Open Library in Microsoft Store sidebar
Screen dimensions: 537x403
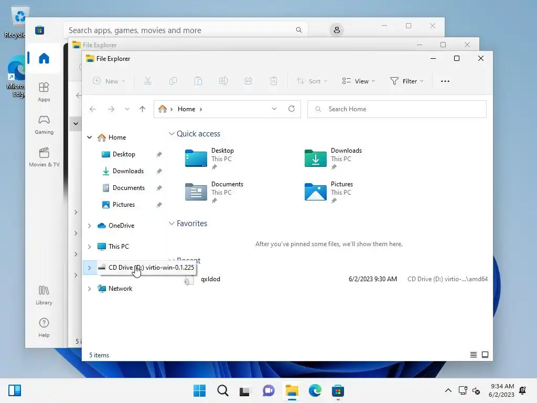click(x=44, y=295)
